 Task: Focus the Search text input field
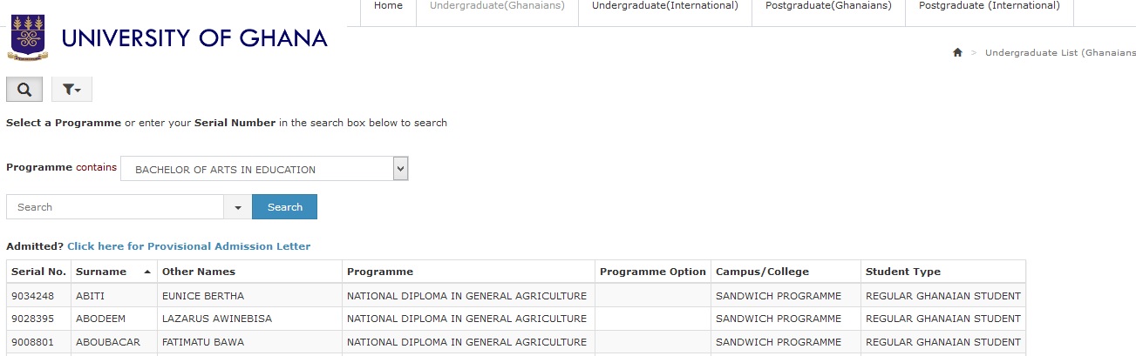click(x=115, y=207)
